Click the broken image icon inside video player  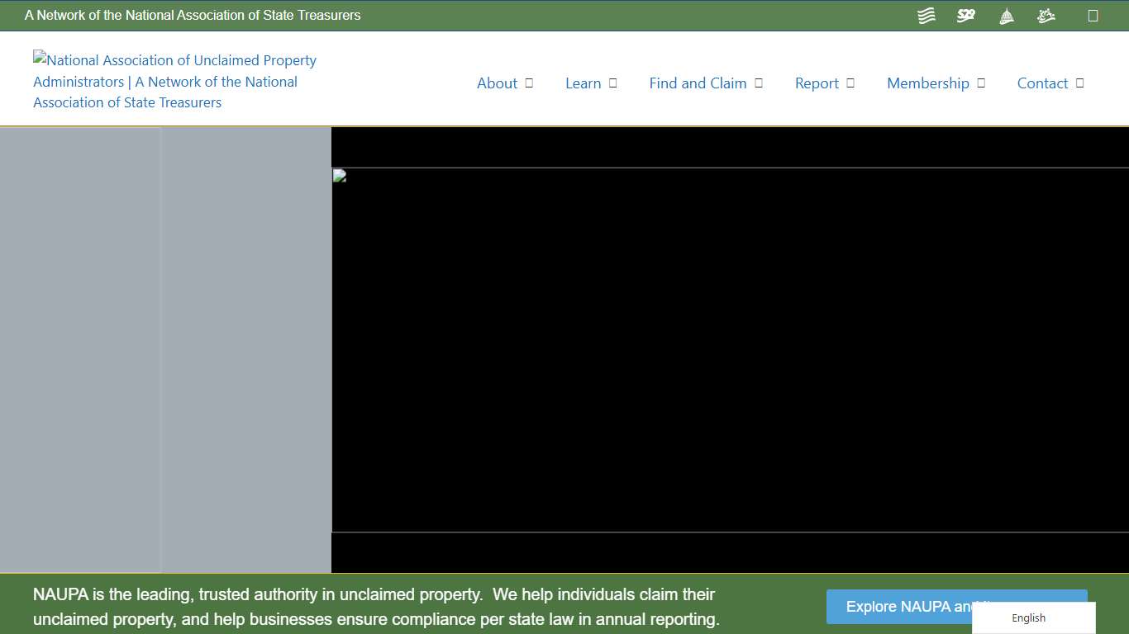(x=338, y=175)
